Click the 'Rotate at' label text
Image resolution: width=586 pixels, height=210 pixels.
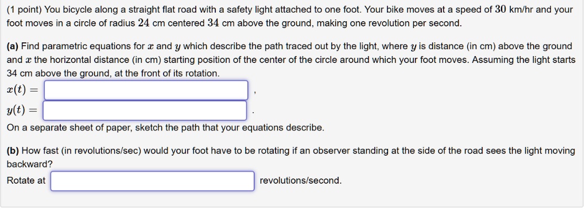[x=26, y=181]
